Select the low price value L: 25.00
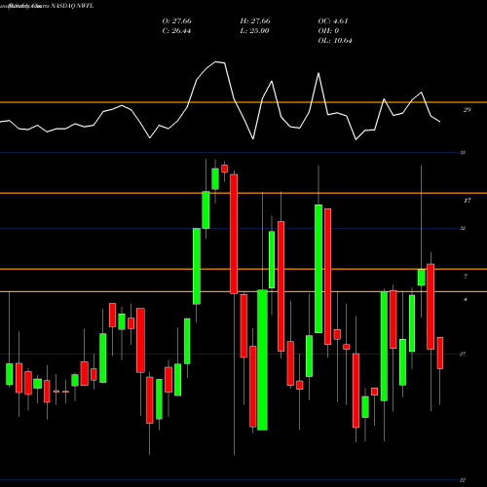Viewport: 487px width, 487px height. pos(254,31)
